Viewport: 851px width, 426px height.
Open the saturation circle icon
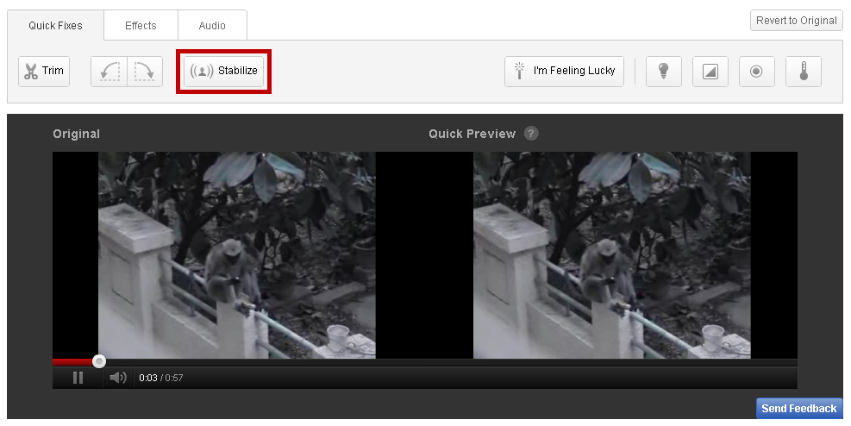(757, 71)
